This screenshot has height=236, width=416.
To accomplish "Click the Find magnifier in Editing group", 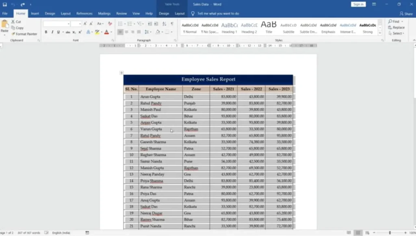I will pos(390,21).
